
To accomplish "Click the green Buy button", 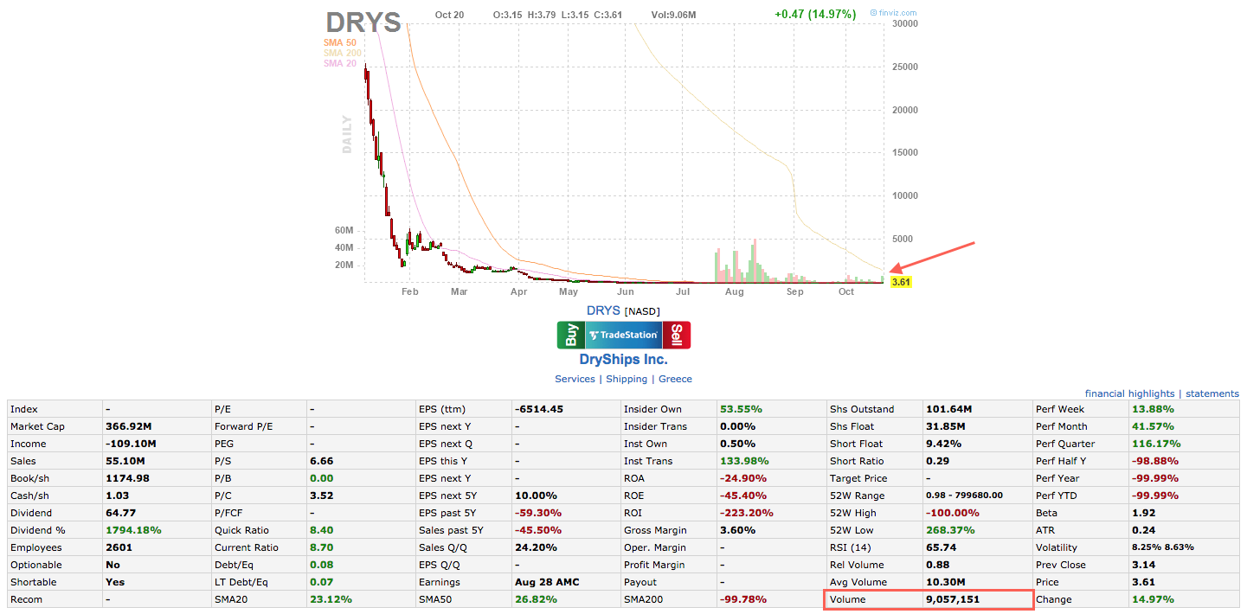I will [x=571, y=335].
